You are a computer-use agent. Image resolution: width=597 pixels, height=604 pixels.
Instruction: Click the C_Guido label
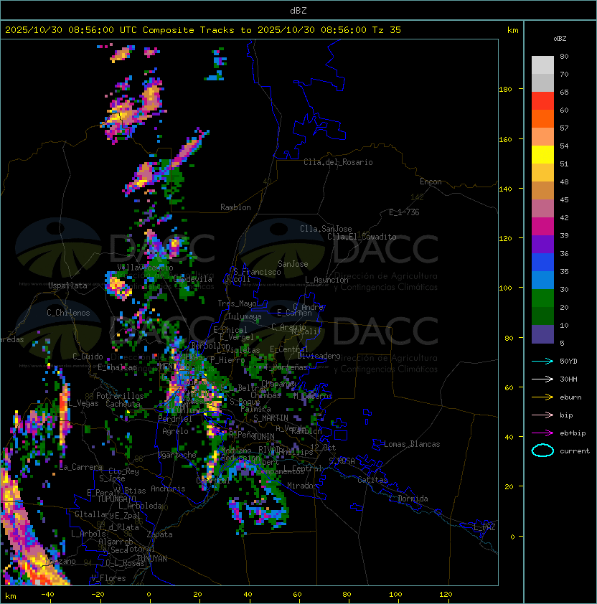coord(88,357)
